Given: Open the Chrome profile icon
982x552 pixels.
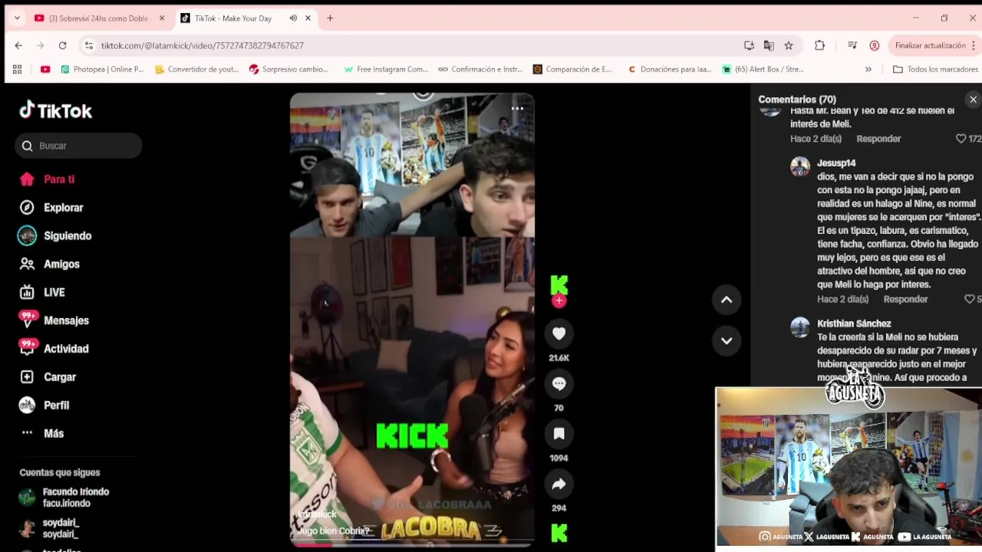Looking at the screenshot, I should tap(874, 46).
